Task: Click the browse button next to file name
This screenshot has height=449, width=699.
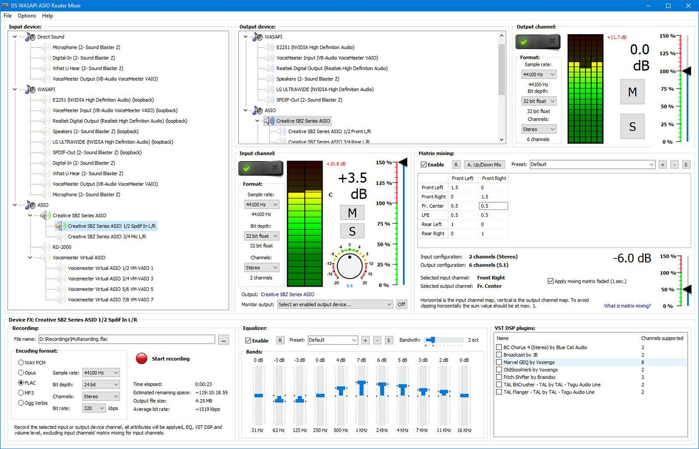Action: pos(224,340)
